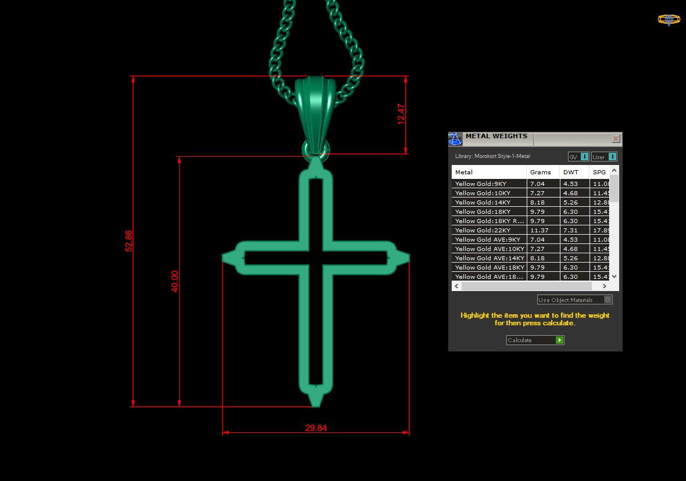Click the Library: Morokort Style-1-Metal label

(x=492, y=156)
